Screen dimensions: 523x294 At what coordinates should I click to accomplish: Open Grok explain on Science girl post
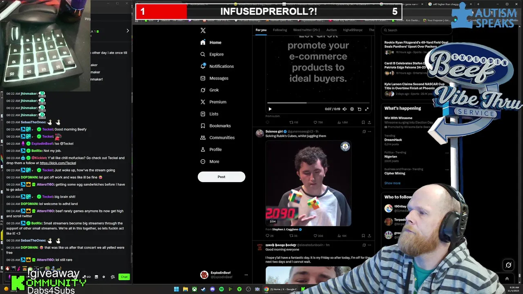coord(364,131)
